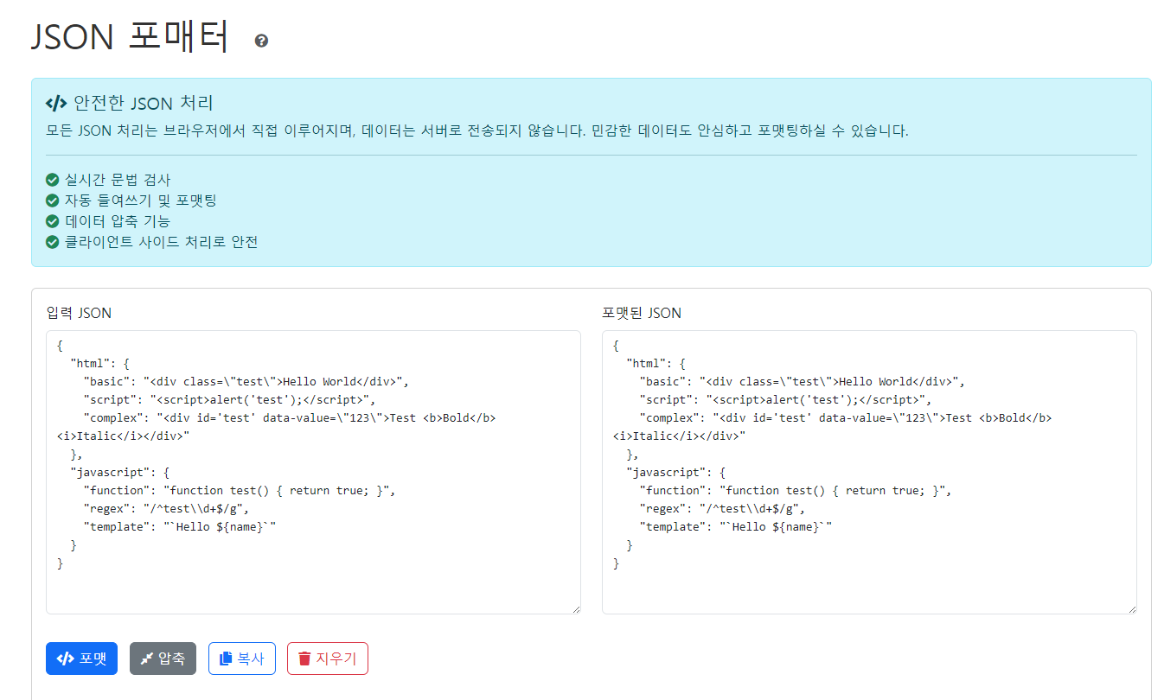The width and height of the screenshot is (1164, 700).
Task: Click the "regex" line in the input JSON
Action: [x=166, y=508]
